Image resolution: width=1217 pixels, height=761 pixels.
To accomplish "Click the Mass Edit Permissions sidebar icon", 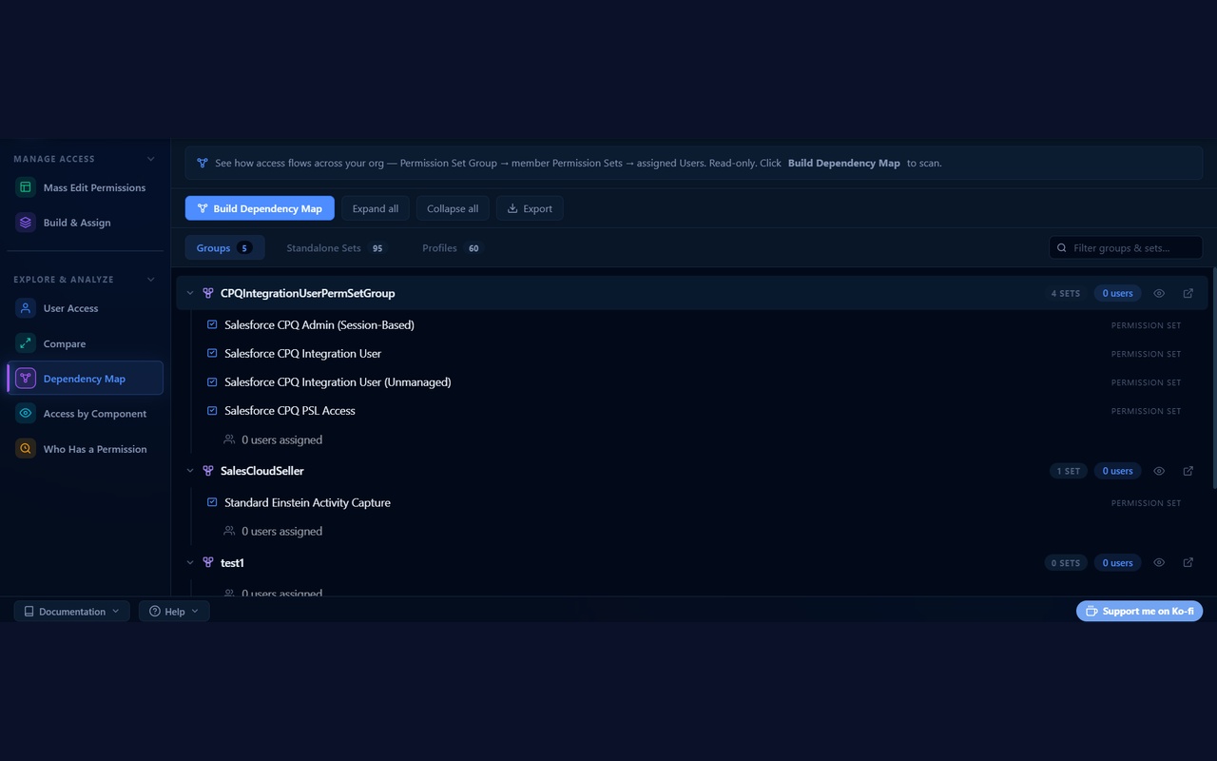I will [26, 187].
